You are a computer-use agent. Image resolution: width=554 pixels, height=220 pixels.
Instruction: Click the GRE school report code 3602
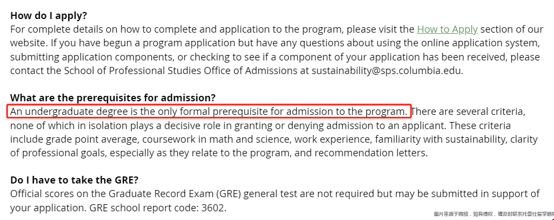[213, 207]
